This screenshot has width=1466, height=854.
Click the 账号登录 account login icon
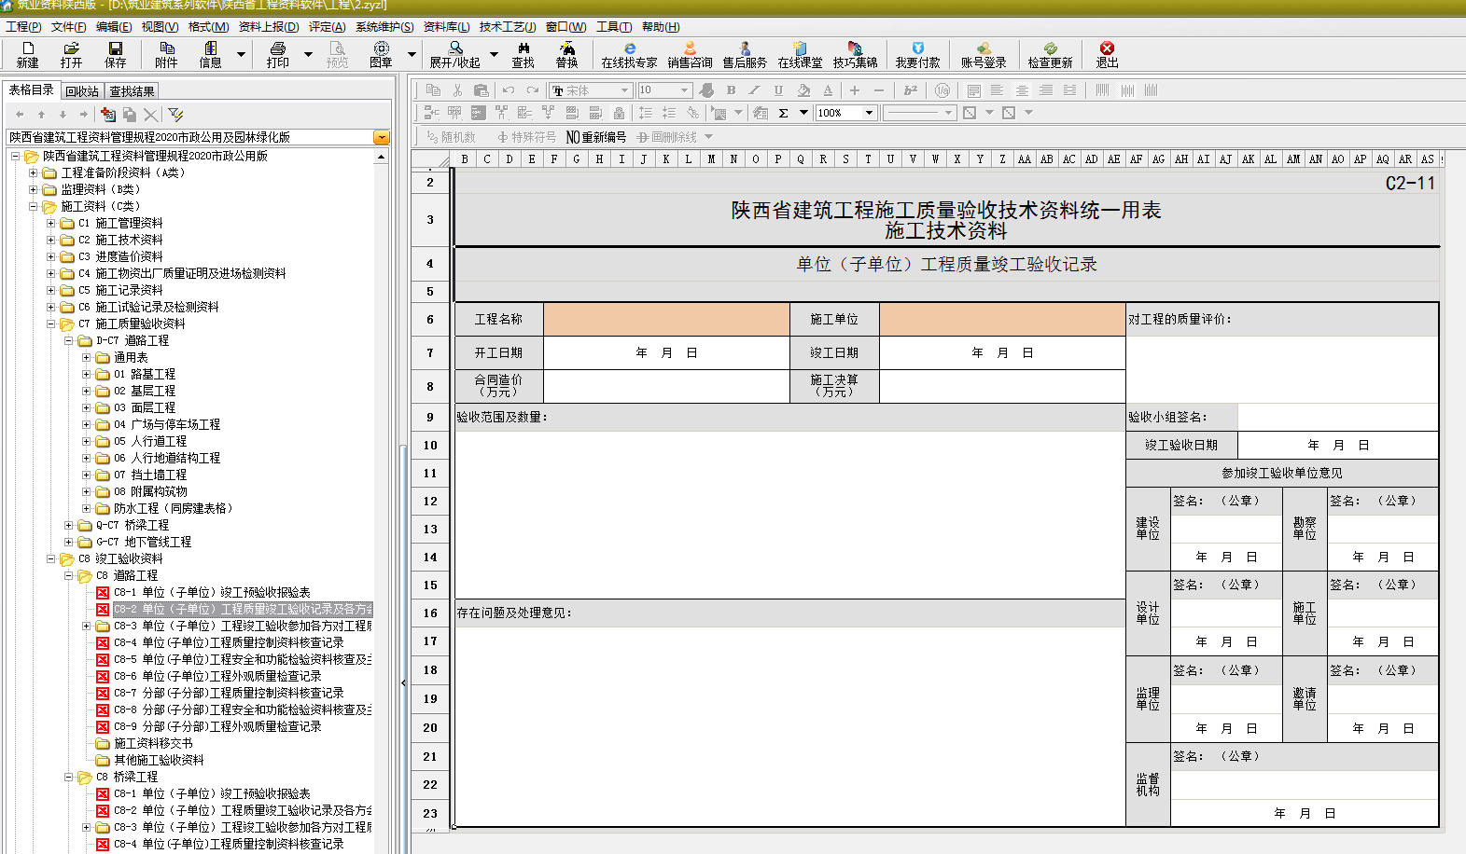(x=984, y=55)
